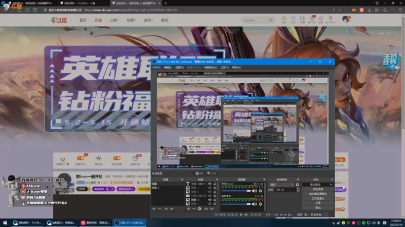The image size is (405, 227).
Task: Move the scene down with the arrow
Action: point(172,209)
